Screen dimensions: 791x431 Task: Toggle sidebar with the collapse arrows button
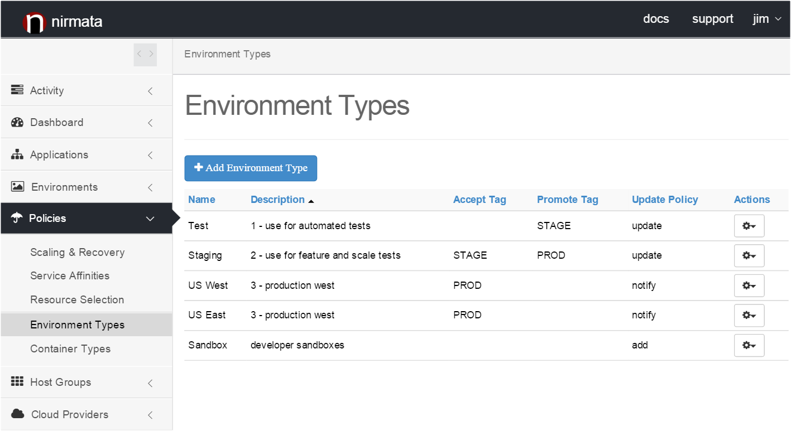[x=145, y=54]
